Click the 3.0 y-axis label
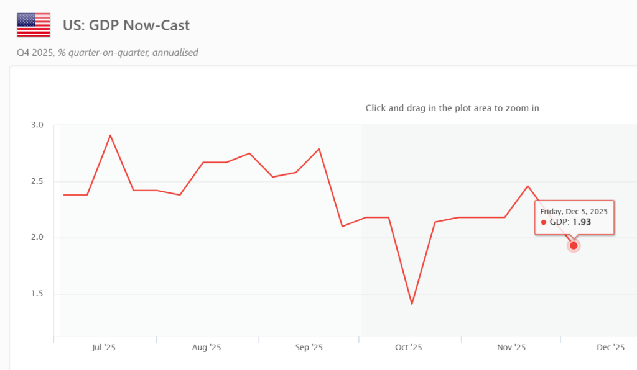This screenshot has height=370, width=637. tap(37, 125)
